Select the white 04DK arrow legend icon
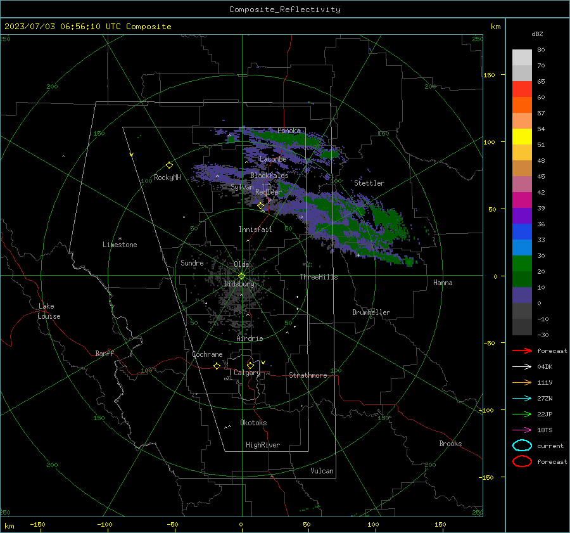Viewport: 570px width, 533px height. click(x=522, y=367)
